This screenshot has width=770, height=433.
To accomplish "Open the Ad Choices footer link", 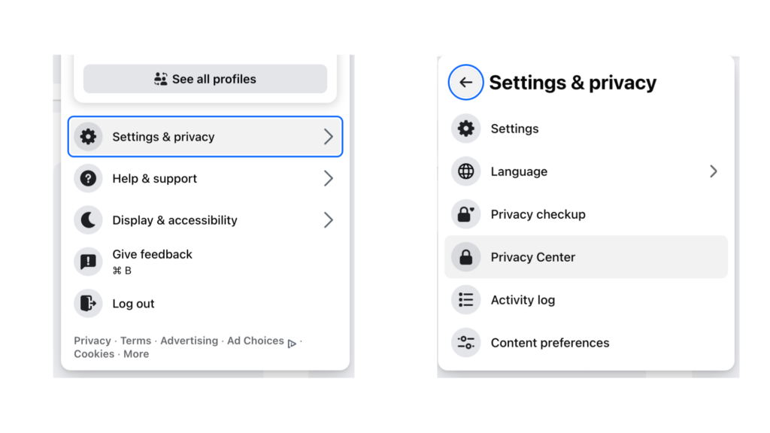I will pyautogui.click(x=256, y=341).
